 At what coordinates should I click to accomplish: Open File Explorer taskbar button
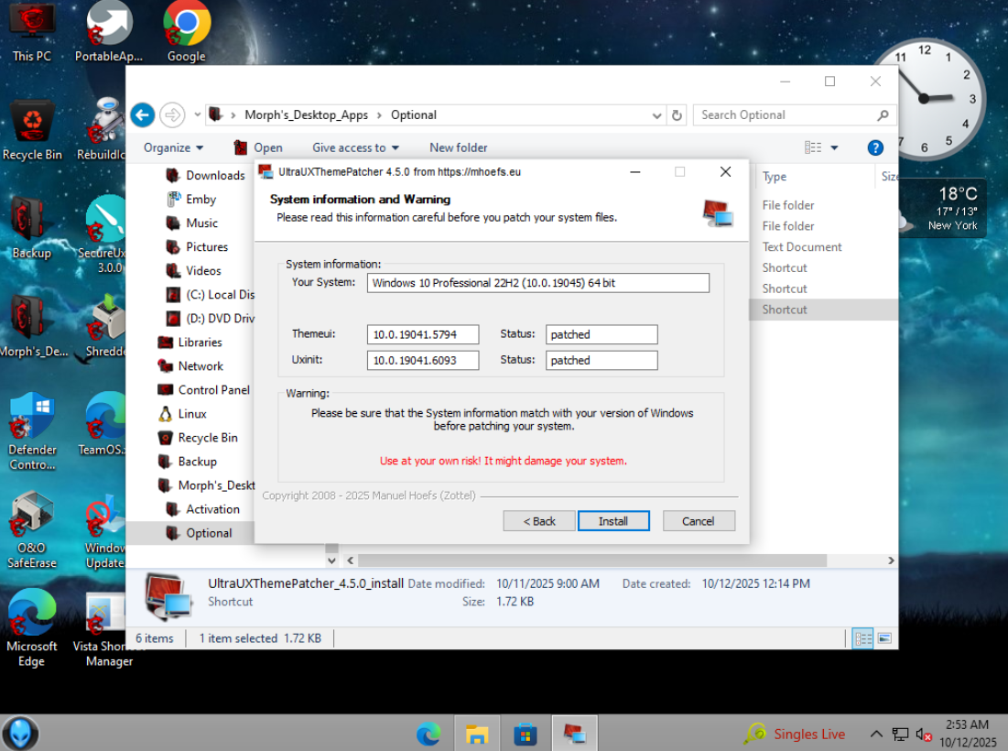click(477, 734)
